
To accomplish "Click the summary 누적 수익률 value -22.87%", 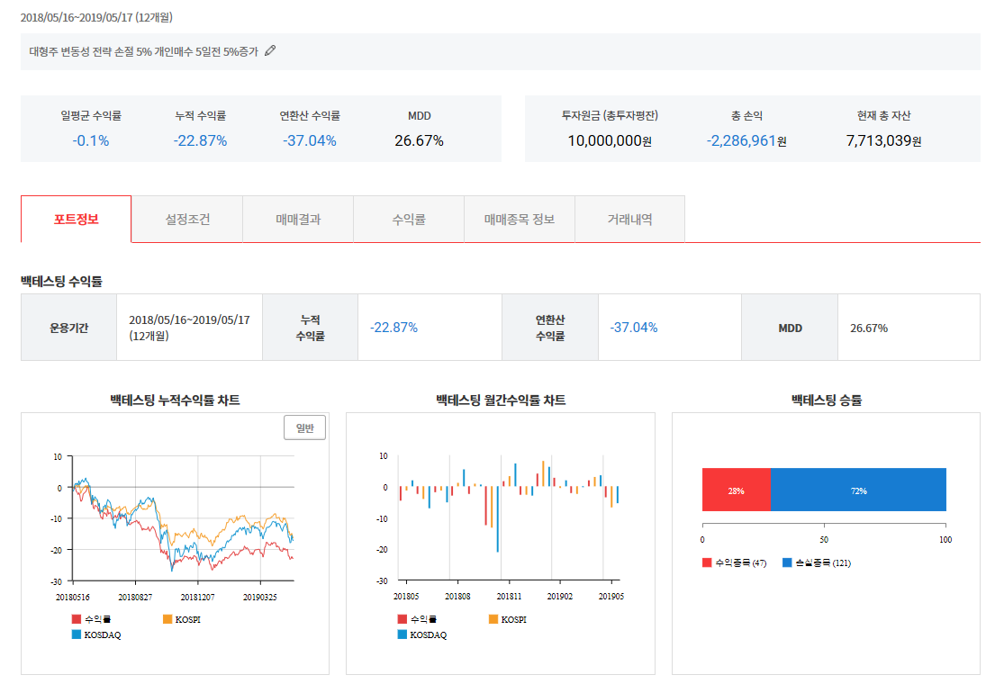I will pyautogui.click(x=201, y=140).
